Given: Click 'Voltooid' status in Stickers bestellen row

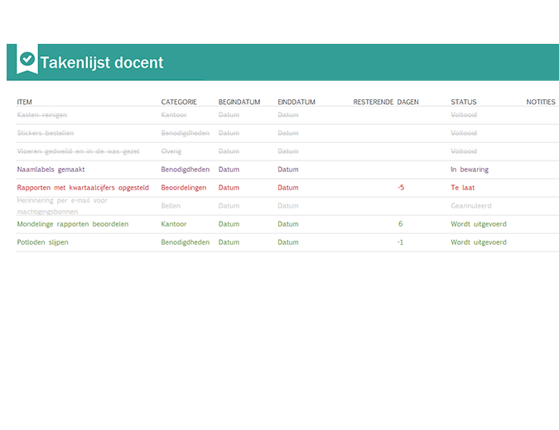Looking at the screenshot, I should click(x=464, y=133).
